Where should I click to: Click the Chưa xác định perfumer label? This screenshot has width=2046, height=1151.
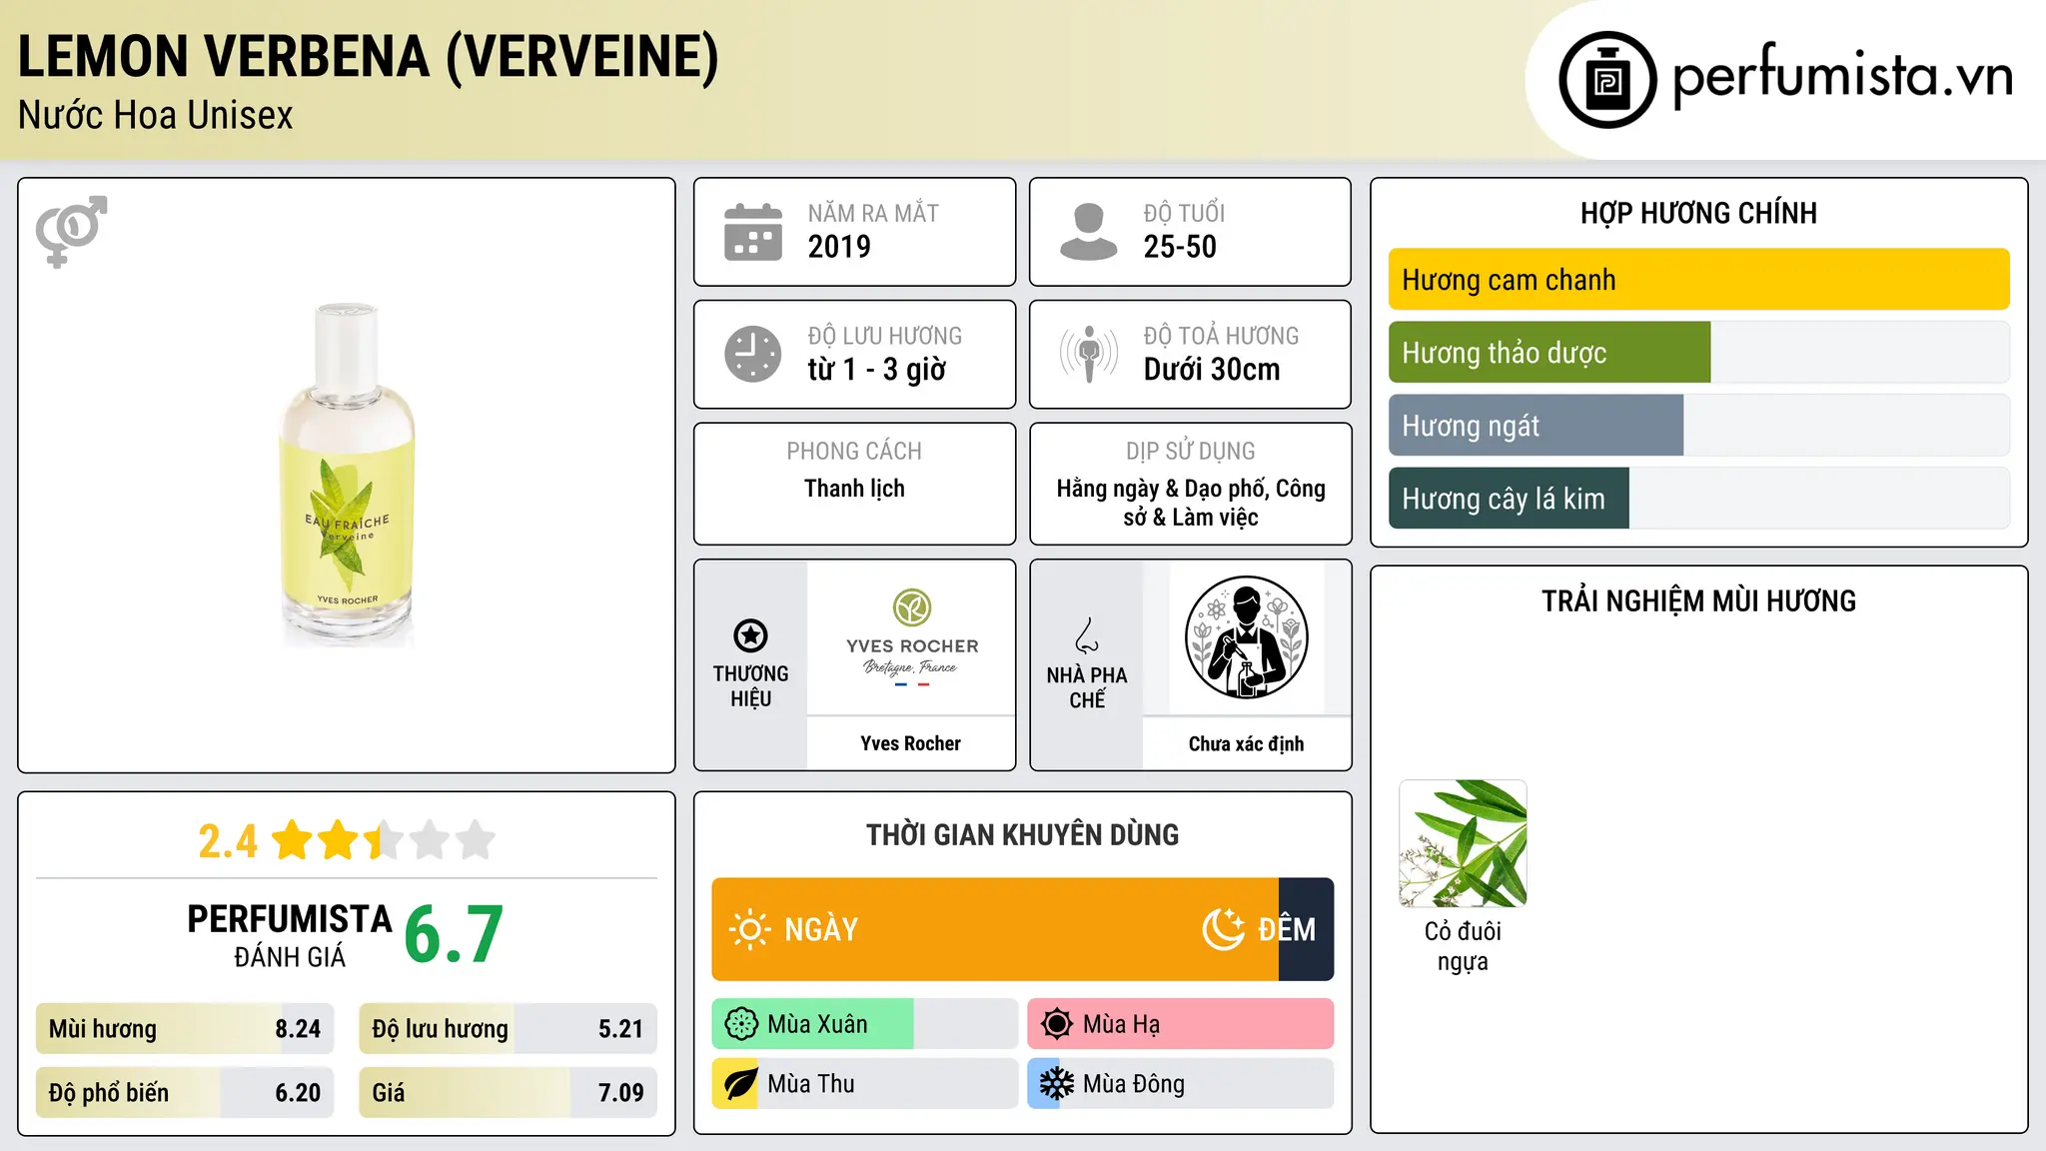(1246, 743)
